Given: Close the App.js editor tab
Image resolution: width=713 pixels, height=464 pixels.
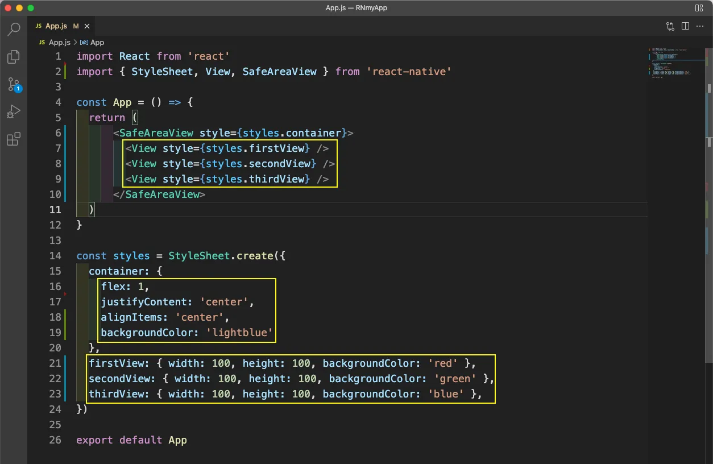Looking at the screenshot, I should (x=87, y=26).
